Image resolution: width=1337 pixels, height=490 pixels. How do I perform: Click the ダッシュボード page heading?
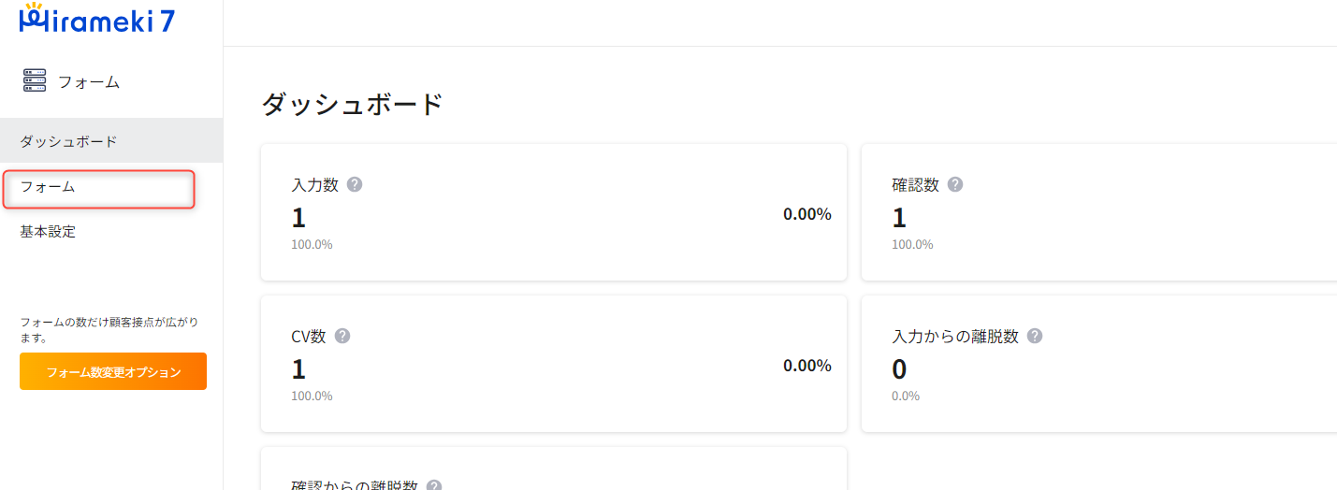(352, 104)
